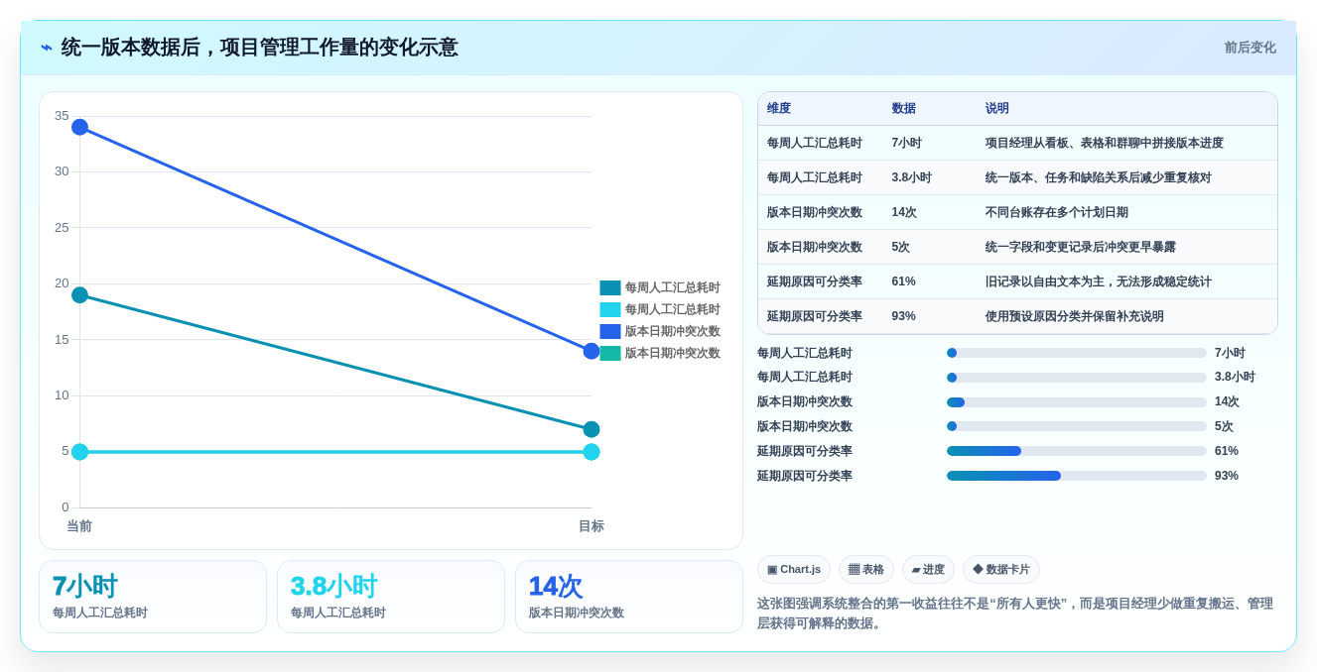Click the 7小时 summary card
This screenshot has height=672, width=1317.
point(153,597)
